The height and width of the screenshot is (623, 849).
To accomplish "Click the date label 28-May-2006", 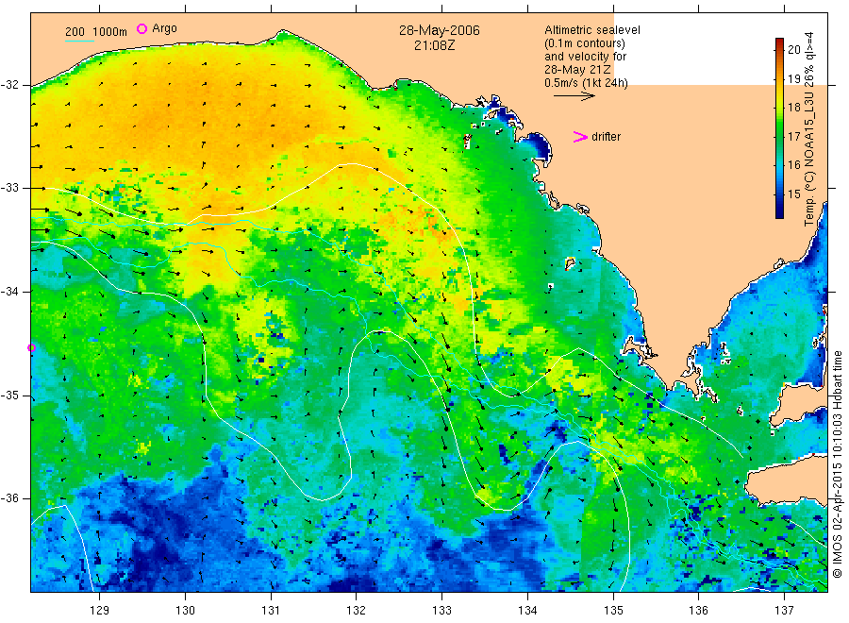I will pyautogui.click(x=439, y=30).
